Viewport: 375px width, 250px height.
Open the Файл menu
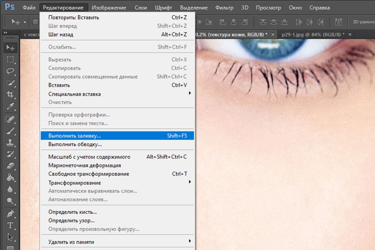coord(29,7)
